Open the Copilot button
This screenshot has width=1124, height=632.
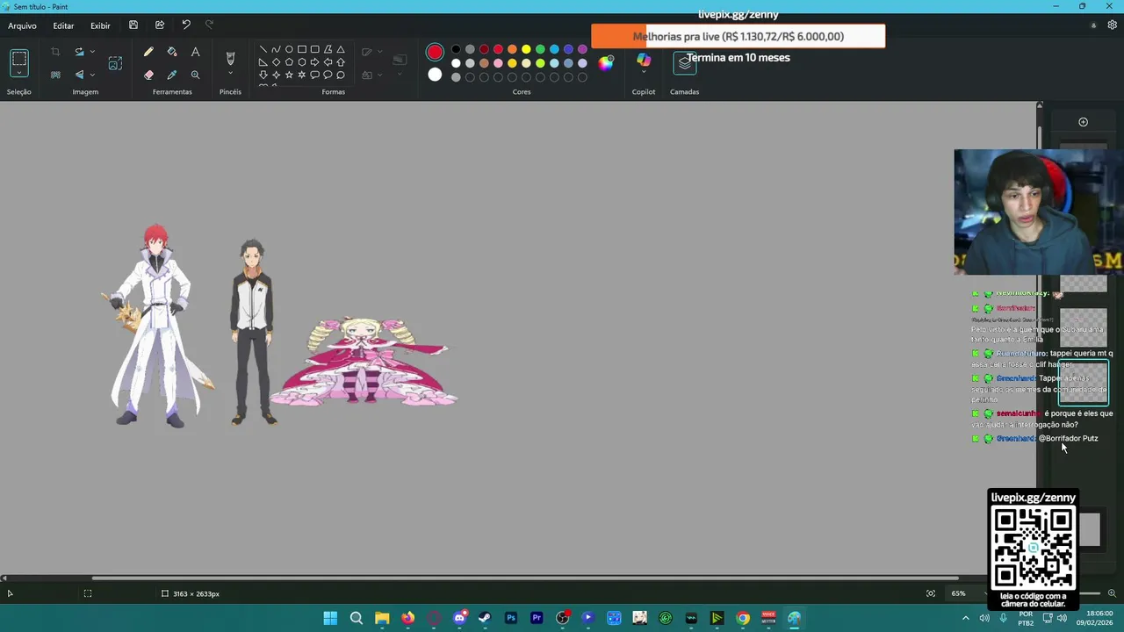[644, 59]
